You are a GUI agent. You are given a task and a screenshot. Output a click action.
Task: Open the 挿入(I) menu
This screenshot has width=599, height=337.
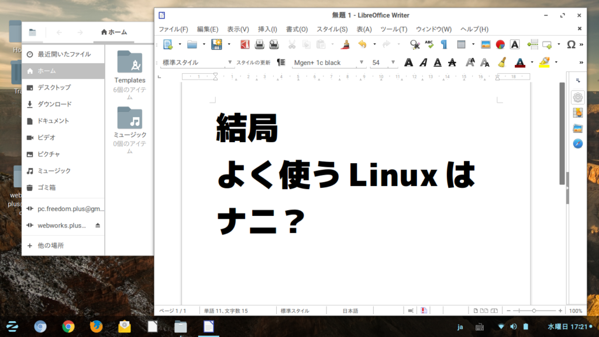pyautogui.click(x=267, y=29)
